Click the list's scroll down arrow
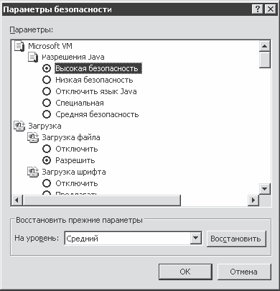This screenshot has width=280, height=291. coord(265,189)
